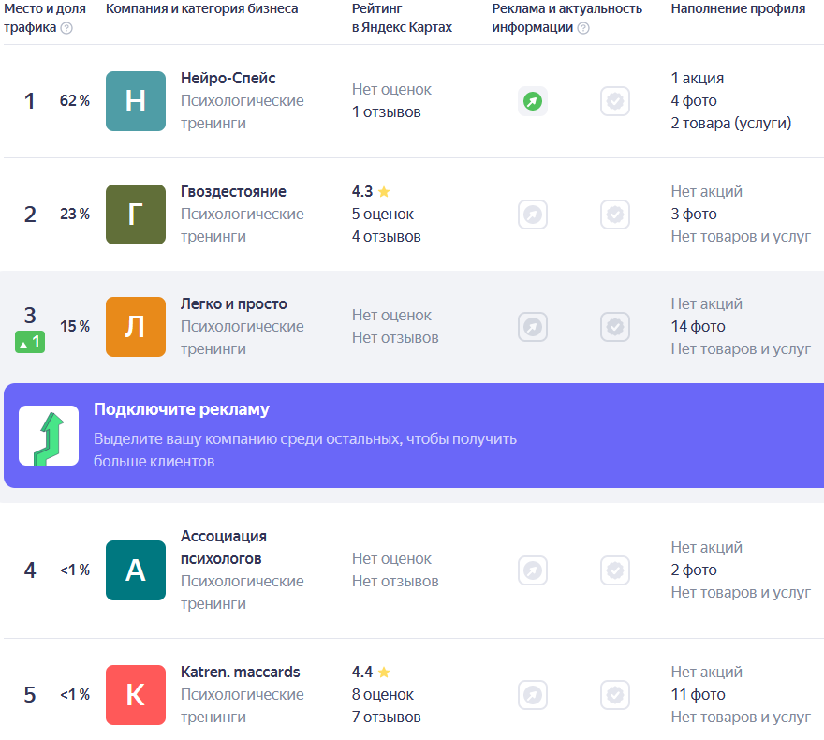Click column header 'Наполнение профиля'
This screenshot has height=740, width=824.
pos(738,9)
